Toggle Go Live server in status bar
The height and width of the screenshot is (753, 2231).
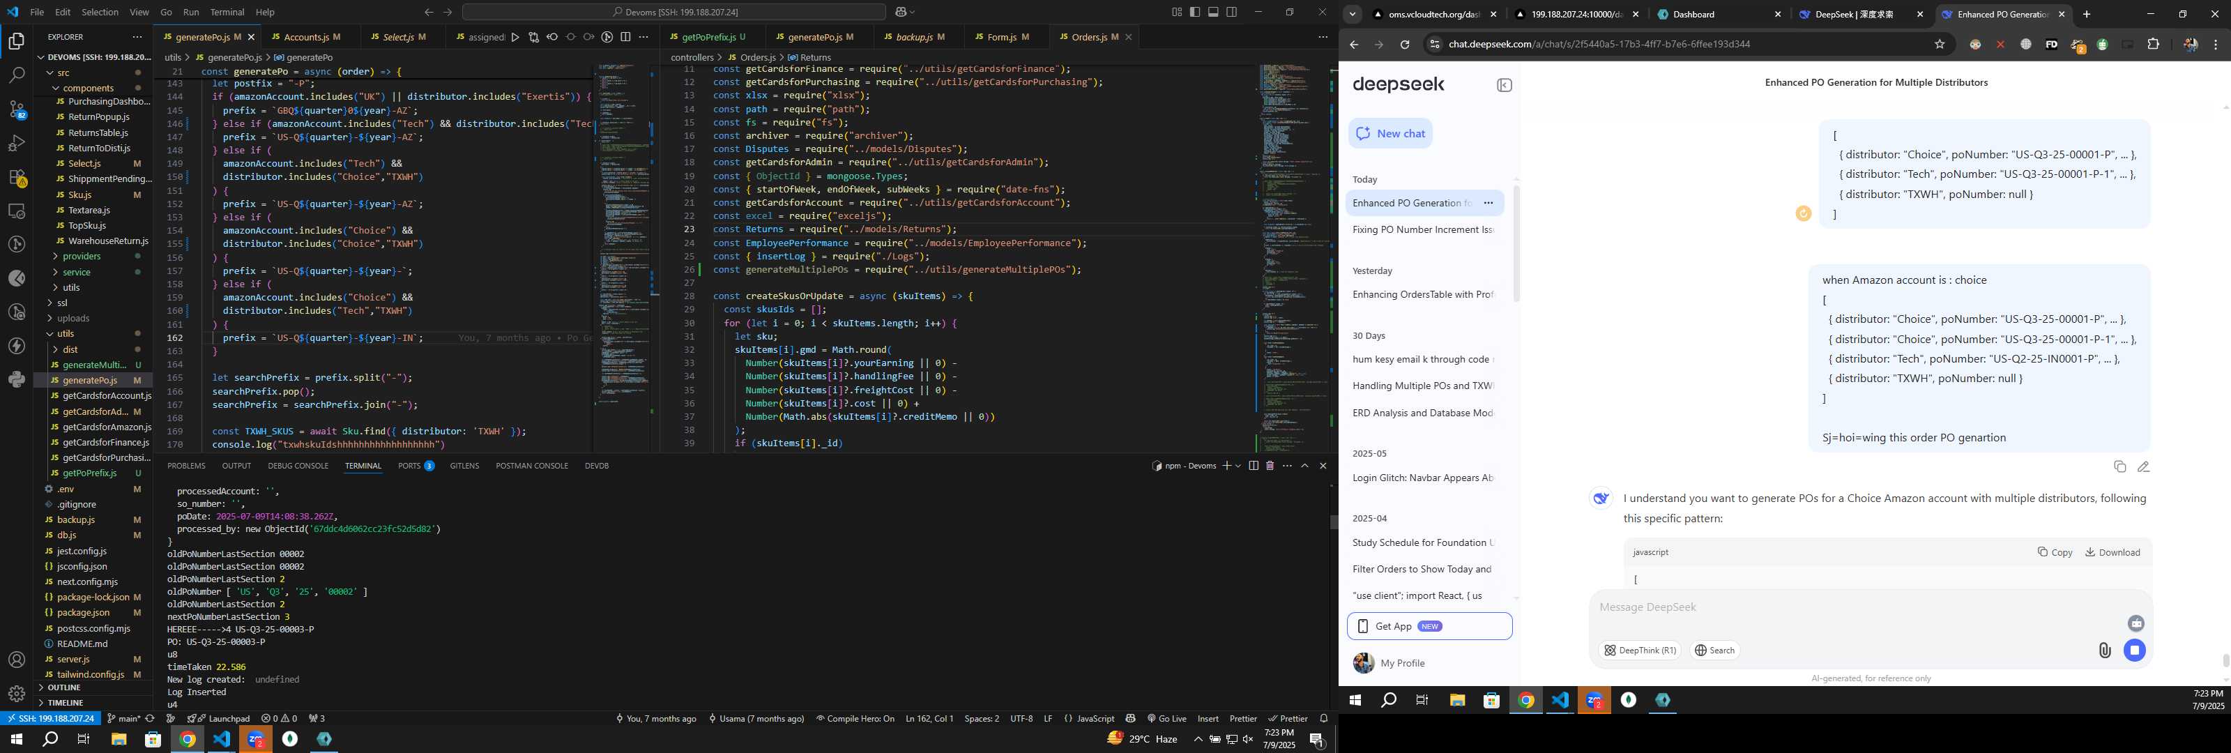click(1166, 718)
